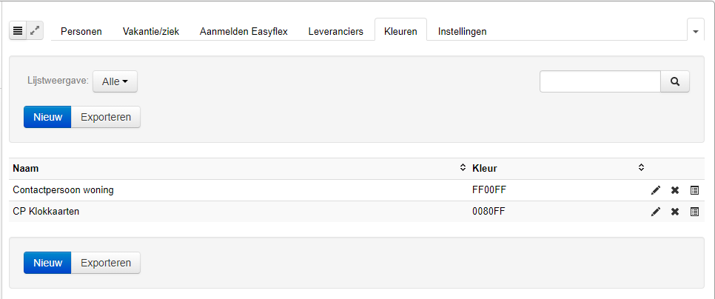Open details list icon for CP Klokkaarten

(694, 212)
